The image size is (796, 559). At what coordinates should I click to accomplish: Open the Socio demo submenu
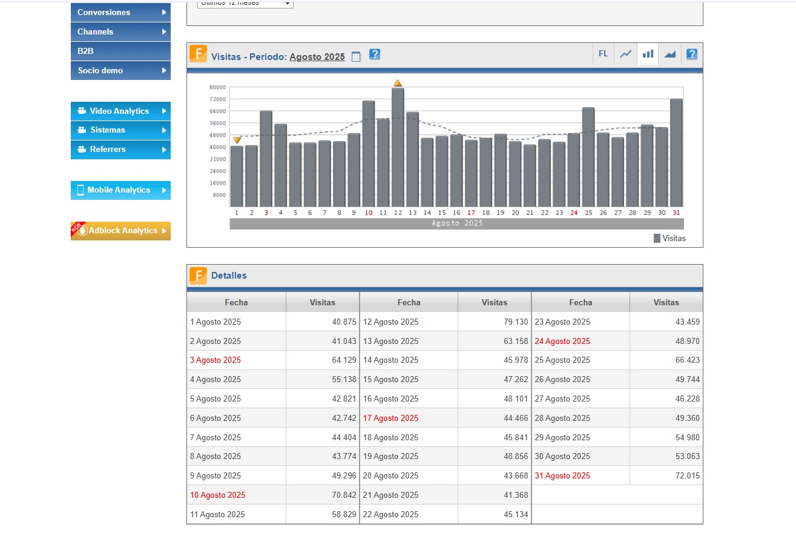(x=120, y=70)
